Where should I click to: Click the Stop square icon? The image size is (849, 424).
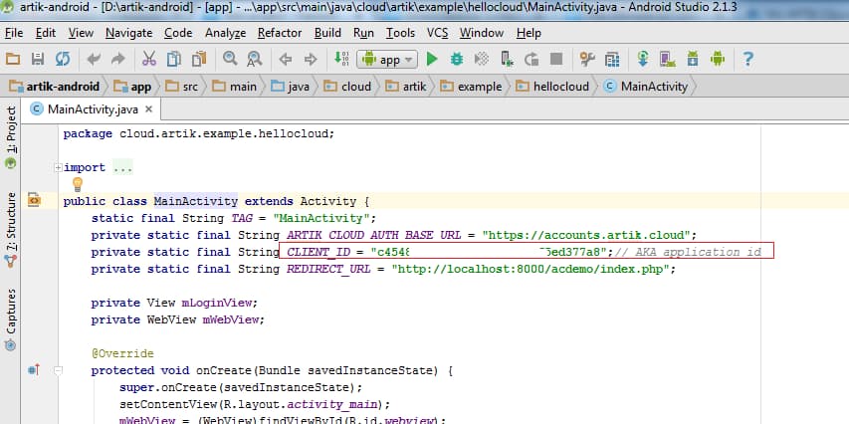point(556,59)
